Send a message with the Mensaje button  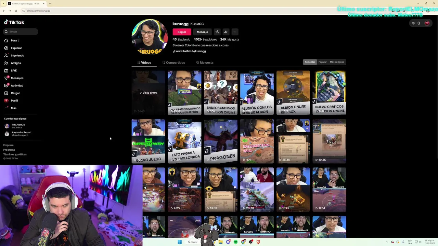(202, 32)
